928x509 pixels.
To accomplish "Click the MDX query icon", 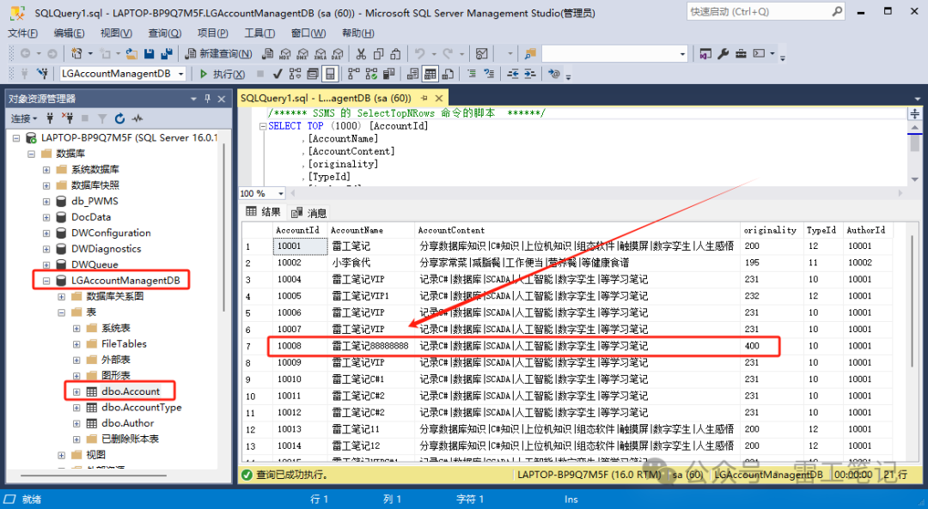I will pos(285,54).
